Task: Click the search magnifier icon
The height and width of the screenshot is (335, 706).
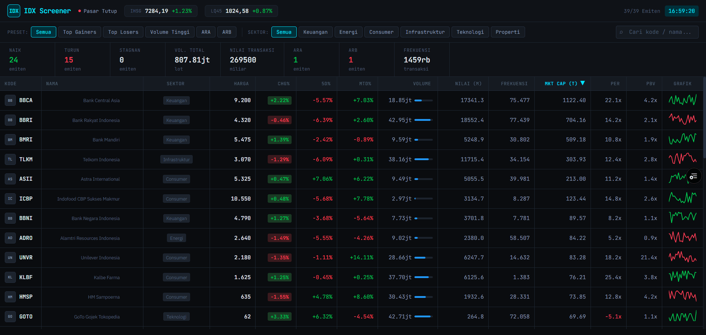Action: pyautogui.click(x=621, y=32)
